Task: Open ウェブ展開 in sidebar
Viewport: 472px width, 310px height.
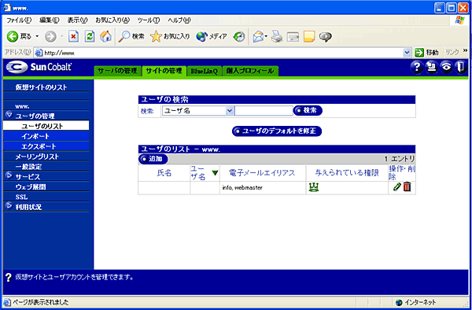Action: (31, 187)
